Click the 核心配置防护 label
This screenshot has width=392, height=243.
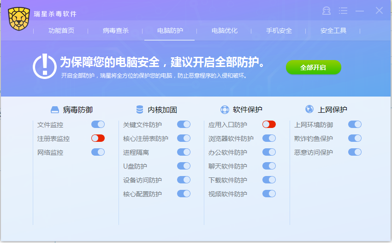click(x=143, y=194)
